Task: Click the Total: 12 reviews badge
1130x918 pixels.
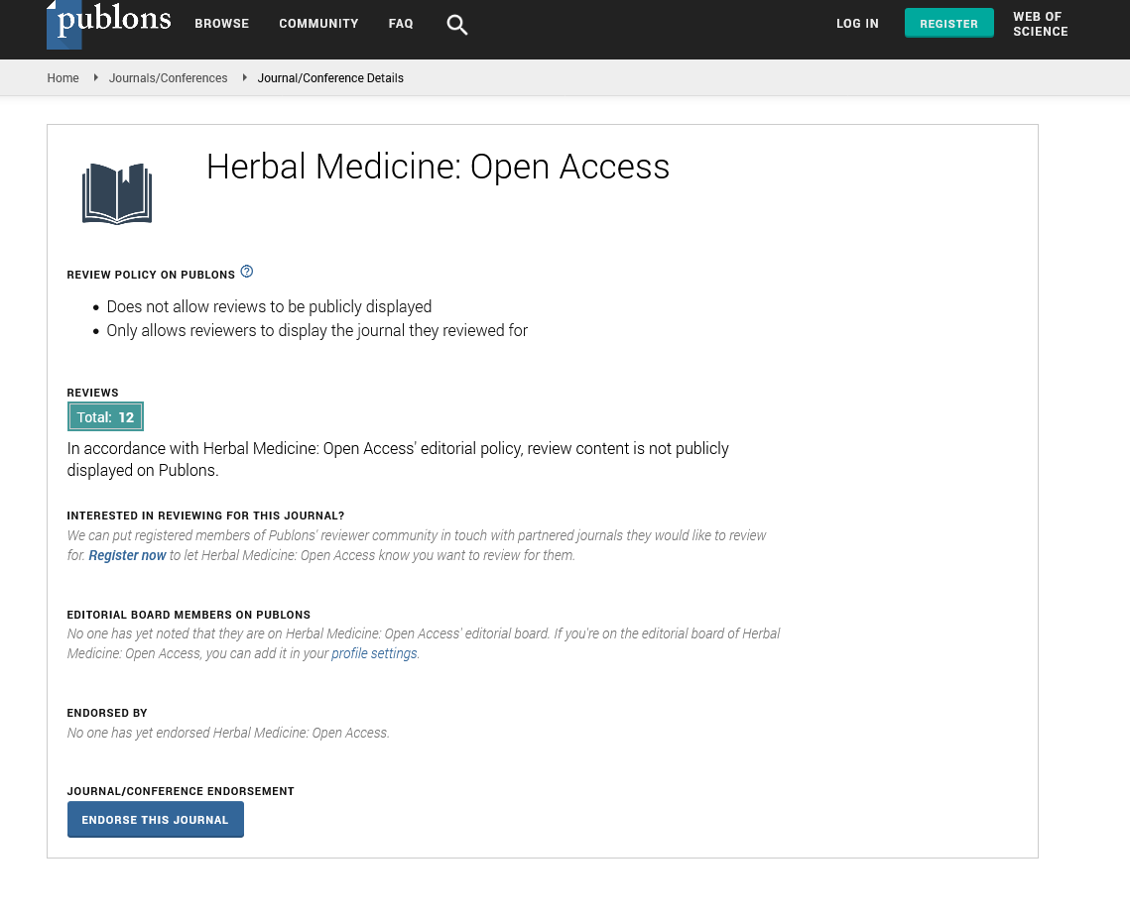Action: click(105, 417)
